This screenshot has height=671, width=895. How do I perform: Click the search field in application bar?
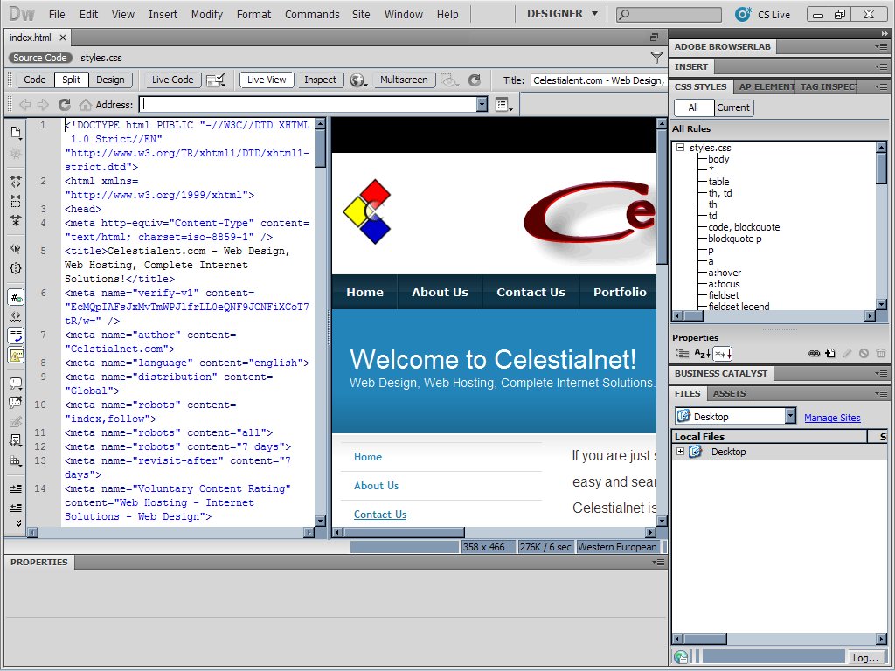point(669,14)
